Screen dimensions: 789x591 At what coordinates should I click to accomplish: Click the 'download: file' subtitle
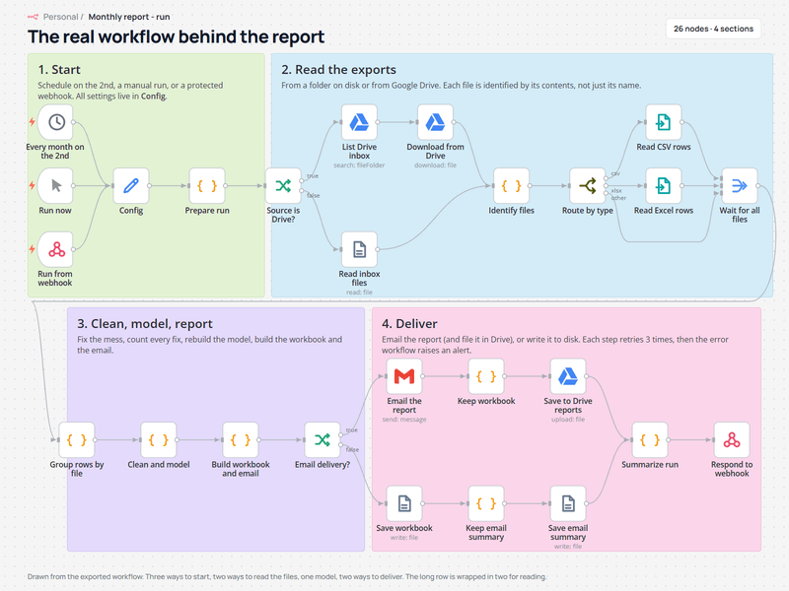[x=435, y=165]
